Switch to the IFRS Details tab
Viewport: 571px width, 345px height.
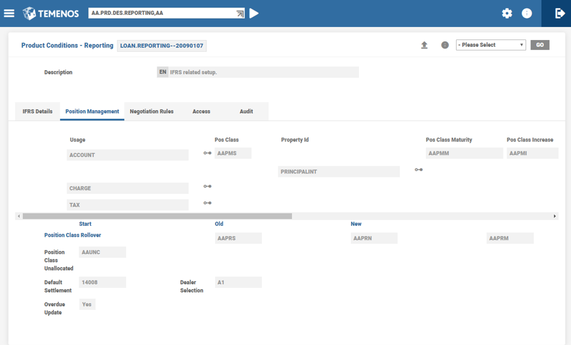click(x=37, y=111)
